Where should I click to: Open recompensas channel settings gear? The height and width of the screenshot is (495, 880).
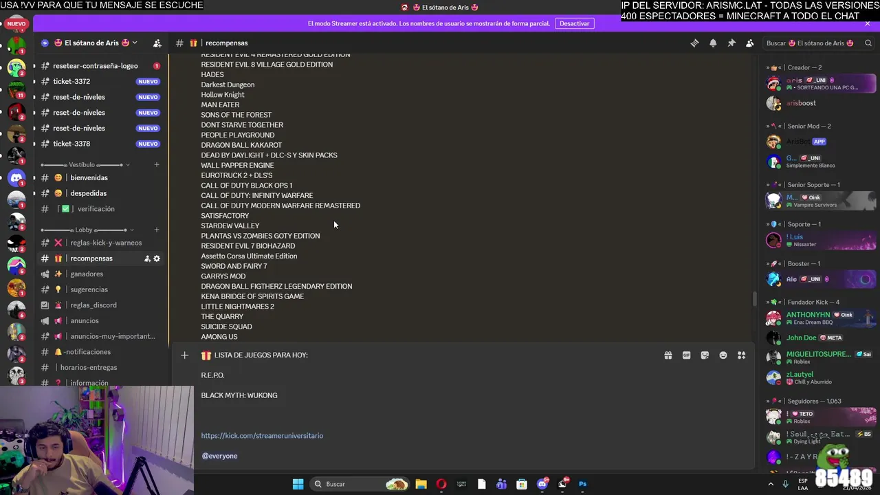click(x=157, y=258)
